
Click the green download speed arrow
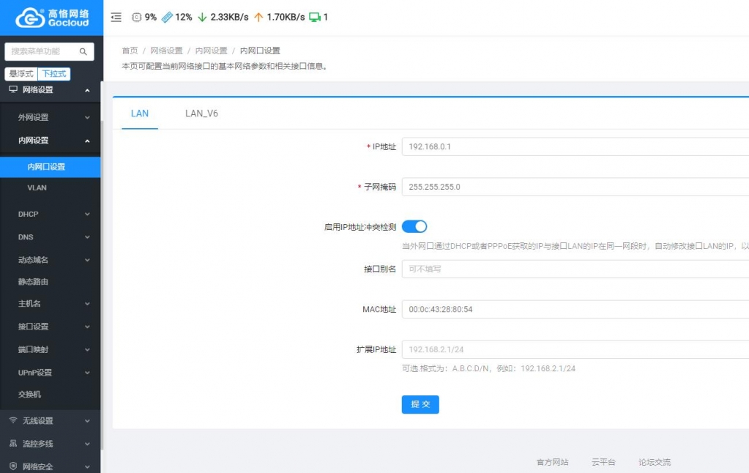pyautogui.click(x=202, y=17)
